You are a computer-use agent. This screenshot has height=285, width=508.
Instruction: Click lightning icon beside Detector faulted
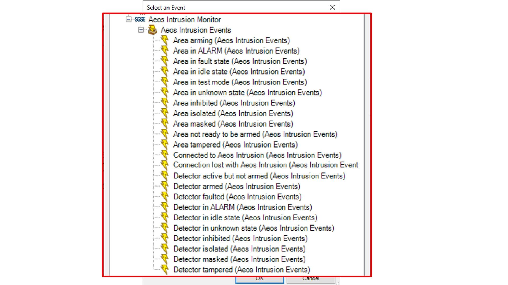click(x=165, y=197)
